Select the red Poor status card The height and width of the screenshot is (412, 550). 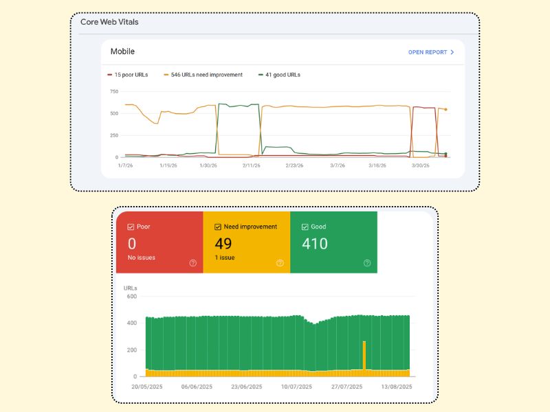coord(159,242)
